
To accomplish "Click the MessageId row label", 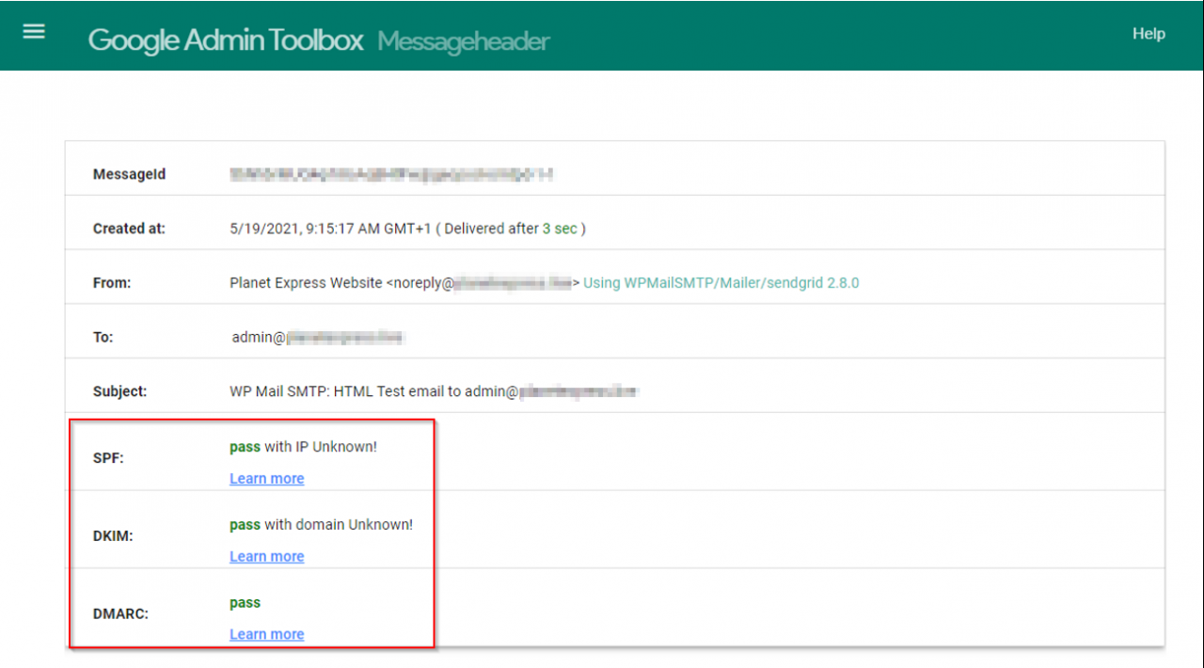I will coord(129,174).
